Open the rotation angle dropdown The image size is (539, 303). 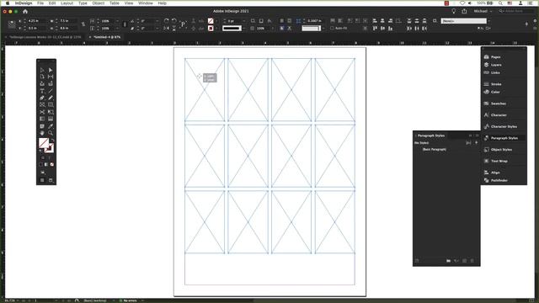coord(157,21)
